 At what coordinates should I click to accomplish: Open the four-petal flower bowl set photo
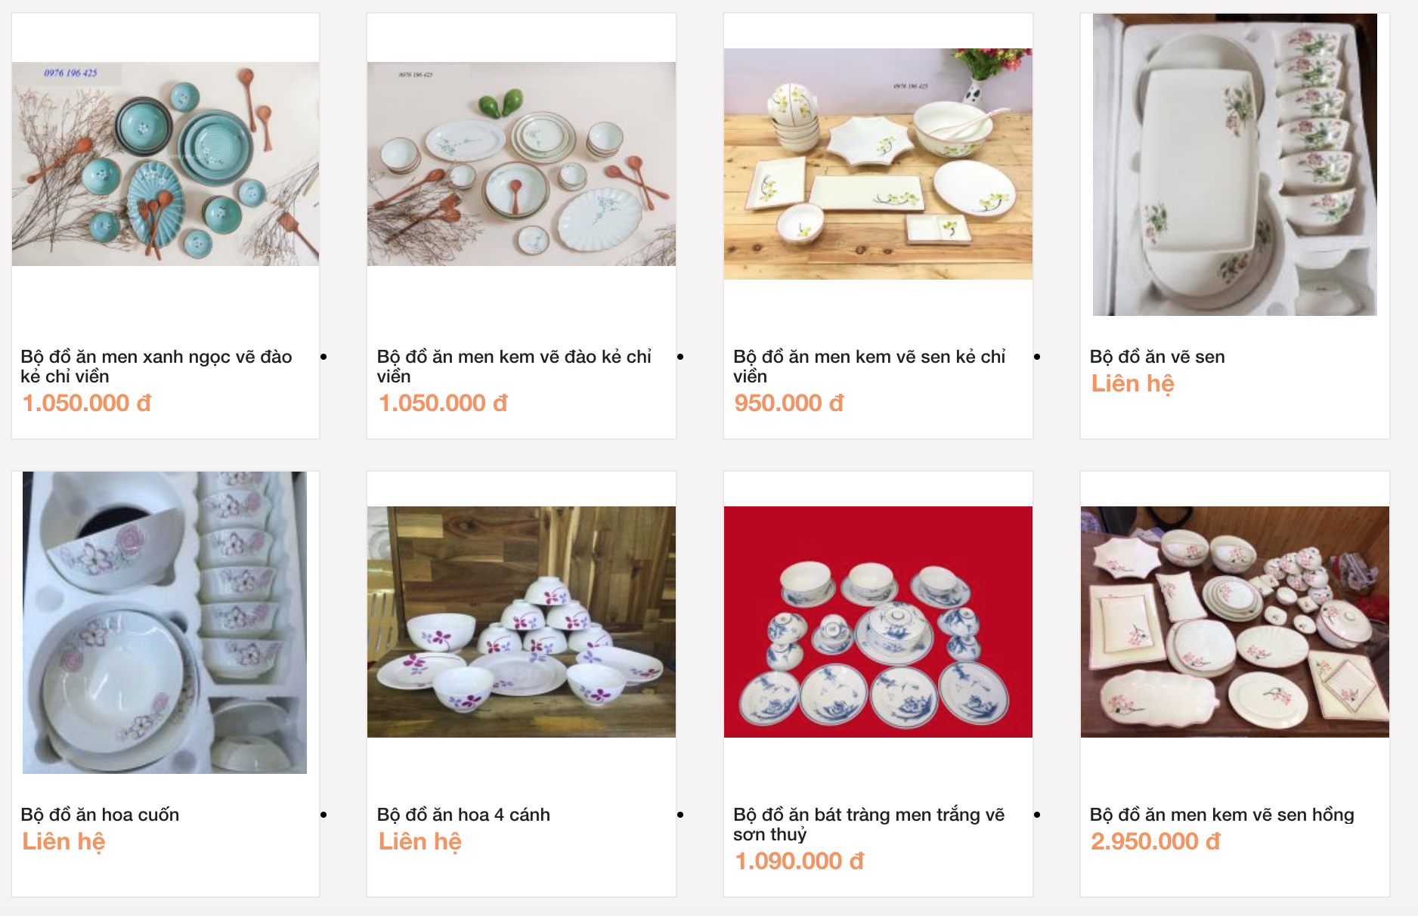(522, 622)
